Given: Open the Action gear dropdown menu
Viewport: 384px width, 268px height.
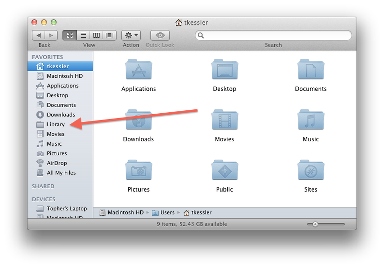Looking at the screenshot, I should pyautogui.click(x=131, y=35).
